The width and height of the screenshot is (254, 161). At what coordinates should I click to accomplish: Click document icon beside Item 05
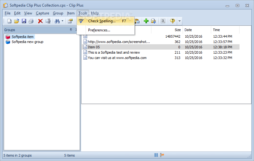[85, 47]
